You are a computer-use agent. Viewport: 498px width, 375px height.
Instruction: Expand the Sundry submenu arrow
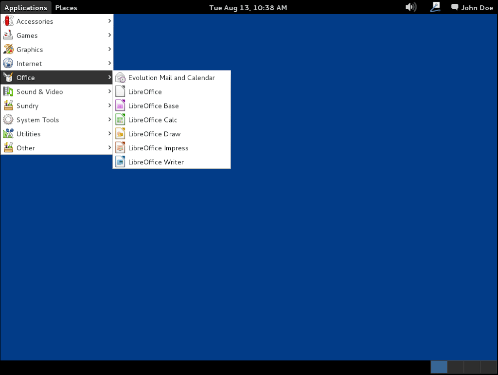(109, 105)
